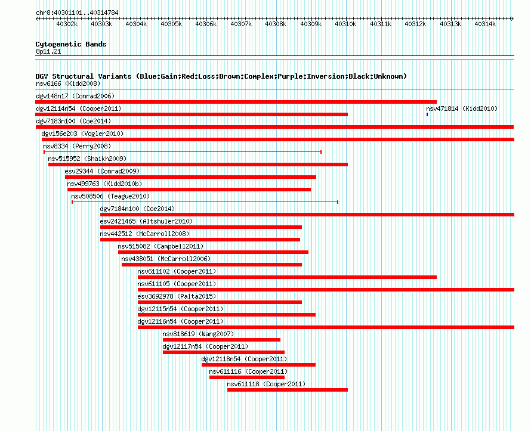The width and height of the screenshot is (531, 431).
Task: Click the dgv156e203 (Vogler2010) label
Action: coord(82,134)
